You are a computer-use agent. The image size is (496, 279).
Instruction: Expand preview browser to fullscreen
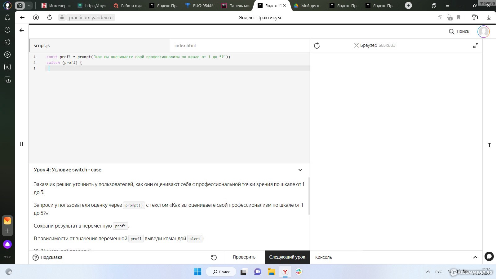(x=476, y=46)
